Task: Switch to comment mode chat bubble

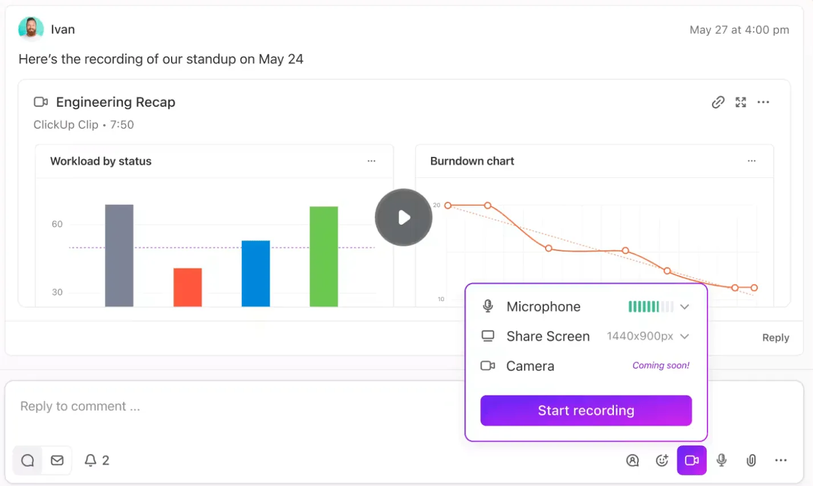Action: click(x=27, y=460)
